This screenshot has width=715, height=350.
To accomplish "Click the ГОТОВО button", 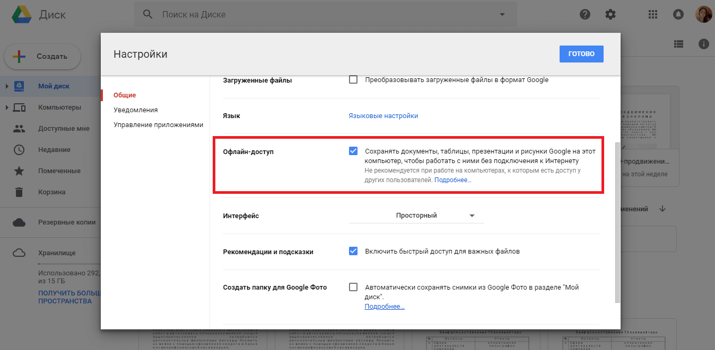I will (x=581, y=53).
